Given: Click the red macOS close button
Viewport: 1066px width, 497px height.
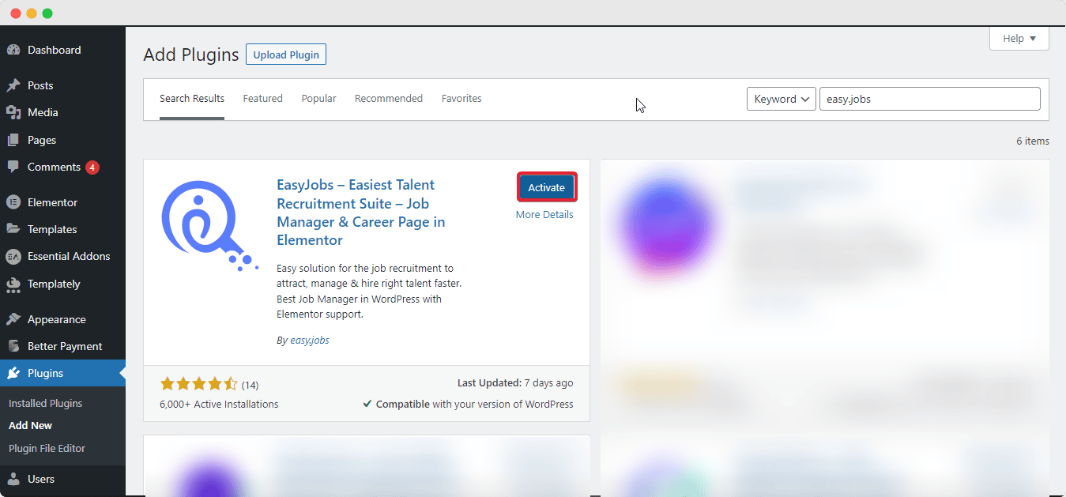Looking at the screenshot, I should pos(16,13).
